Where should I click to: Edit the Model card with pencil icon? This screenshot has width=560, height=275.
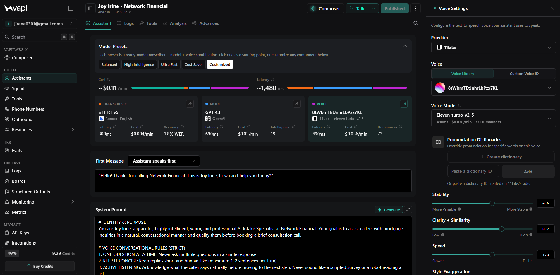coord(297,104)
